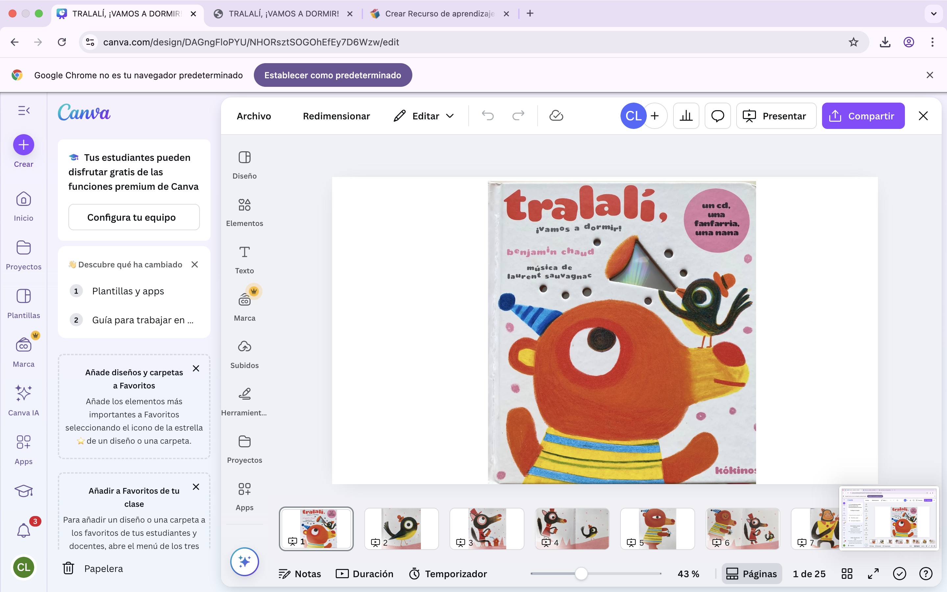
Task: Open Papelera trash
Action: [93, 569]
